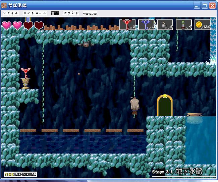
Task: Close the game window
Action: (x=212, y=6)
